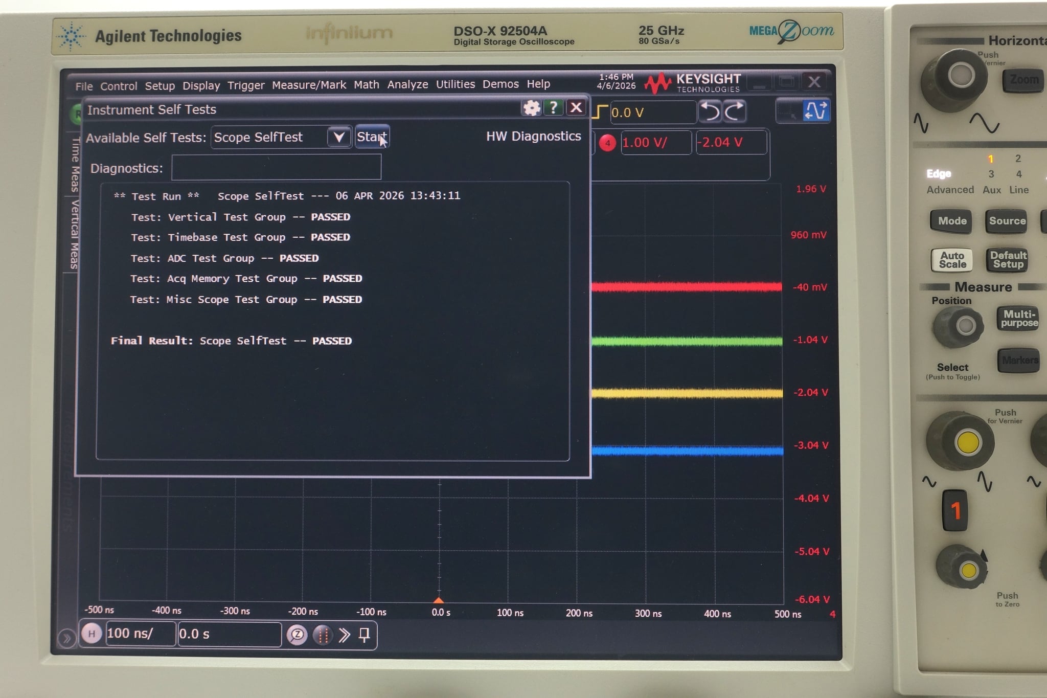Viewport: 1047px width, 698px height.
Task: Toggle the red channel 4 button
Action: (607, 143)
